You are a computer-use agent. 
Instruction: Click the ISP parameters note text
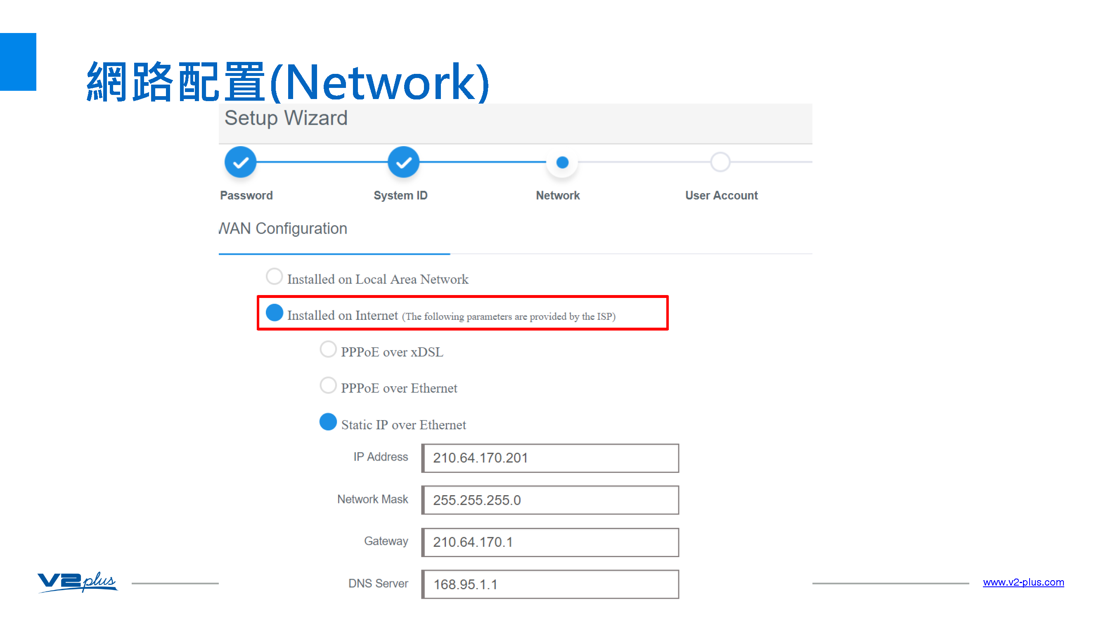[x=509, y=317]
